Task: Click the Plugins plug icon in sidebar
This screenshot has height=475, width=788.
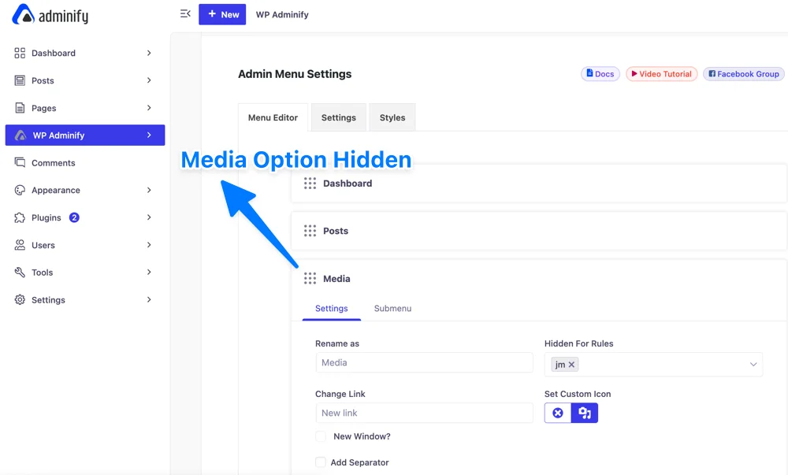Action: (x=20, y=217)
